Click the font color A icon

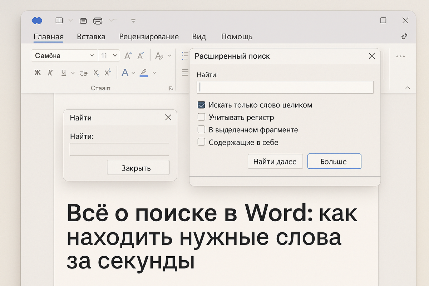[125, 73]
